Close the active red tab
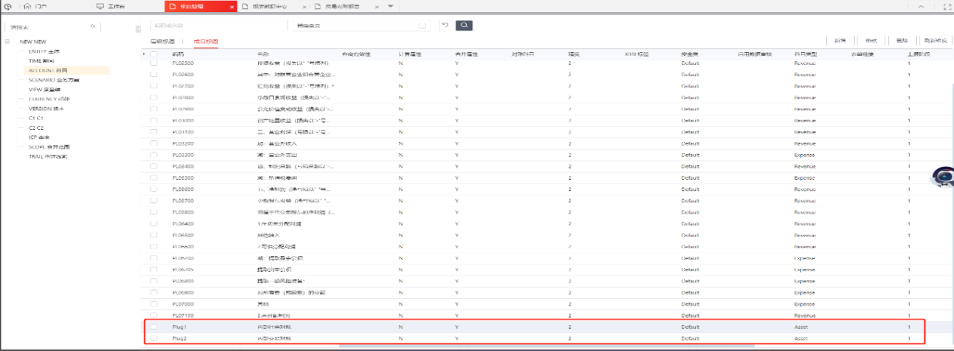The width and height of the screenshot is (954, 351). click(232, 7)
